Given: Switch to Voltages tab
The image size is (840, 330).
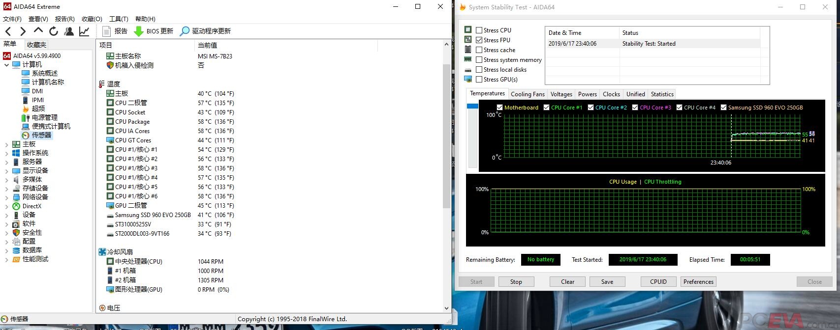Looking at the screenshot, I should [561, 94].
